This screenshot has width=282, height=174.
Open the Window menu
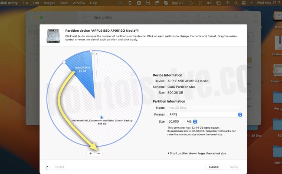79,3
